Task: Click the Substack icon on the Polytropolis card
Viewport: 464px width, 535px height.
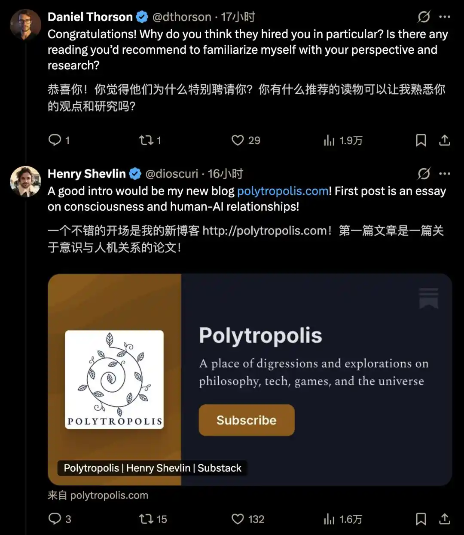Action: (x=427, y=298)
